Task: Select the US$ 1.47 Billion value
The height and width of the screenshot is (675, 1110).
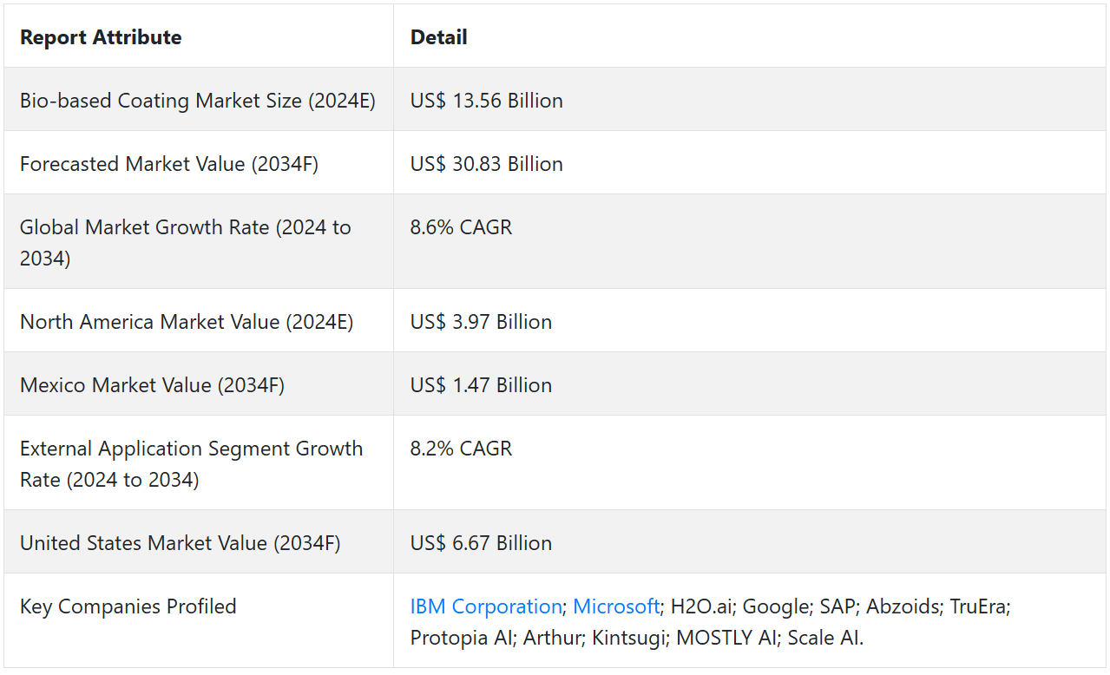Action: (481, 385)
